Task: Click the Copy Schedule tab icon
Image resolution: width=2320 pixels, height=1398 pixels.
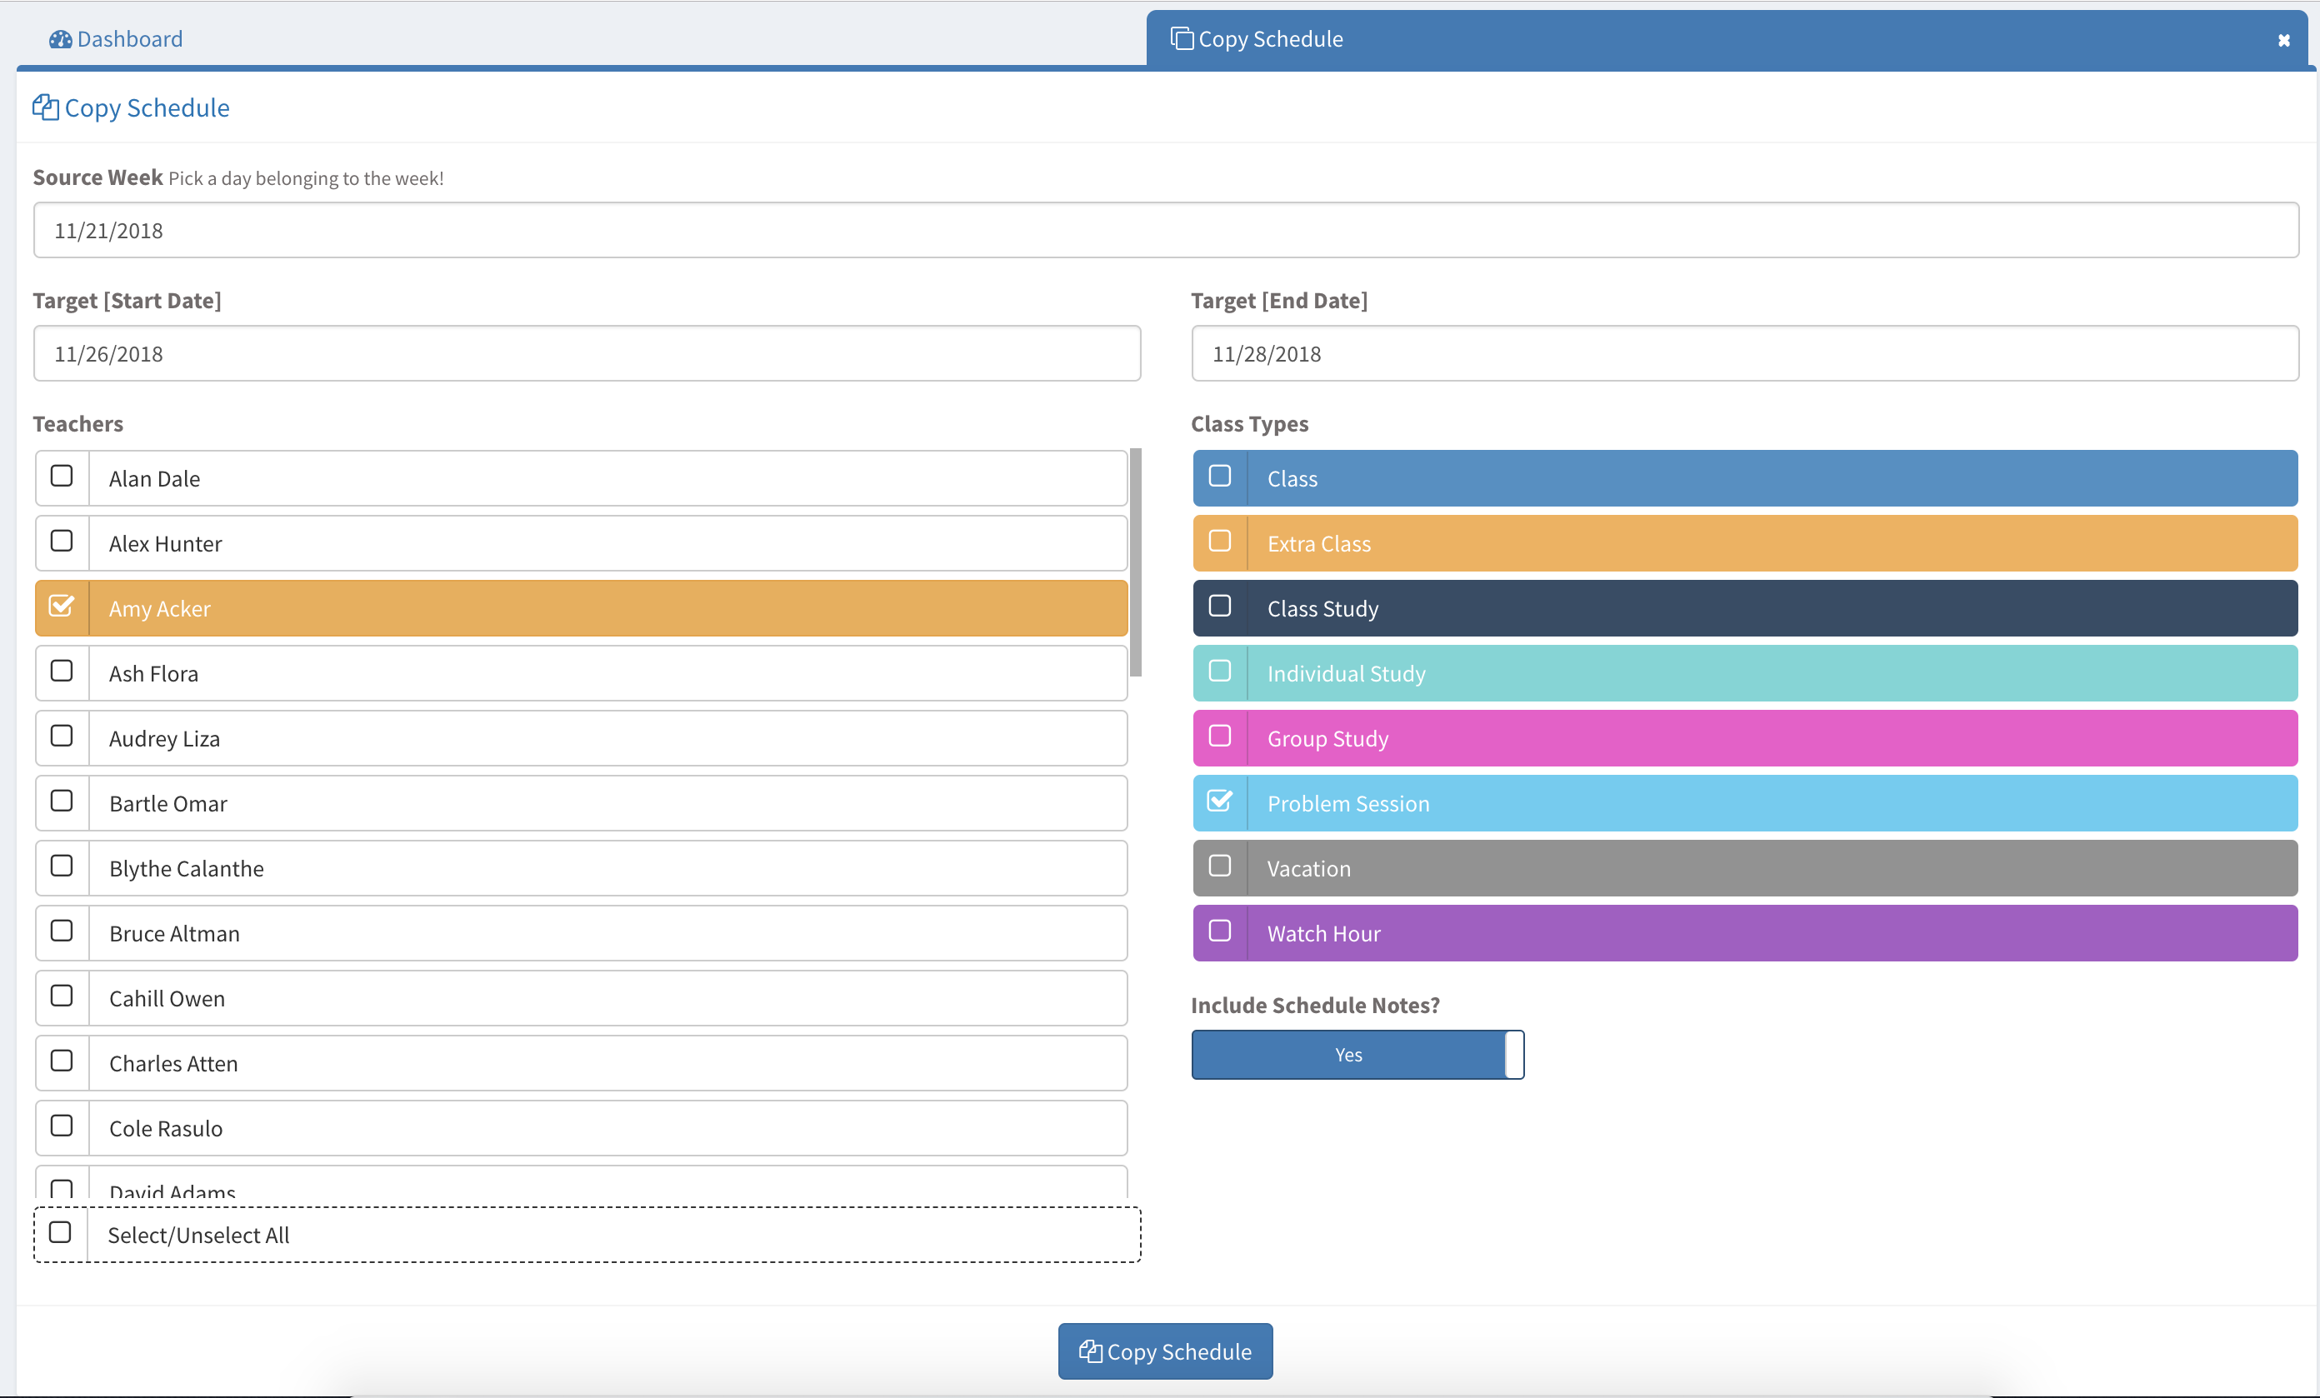Action: tap(1181, 38)
